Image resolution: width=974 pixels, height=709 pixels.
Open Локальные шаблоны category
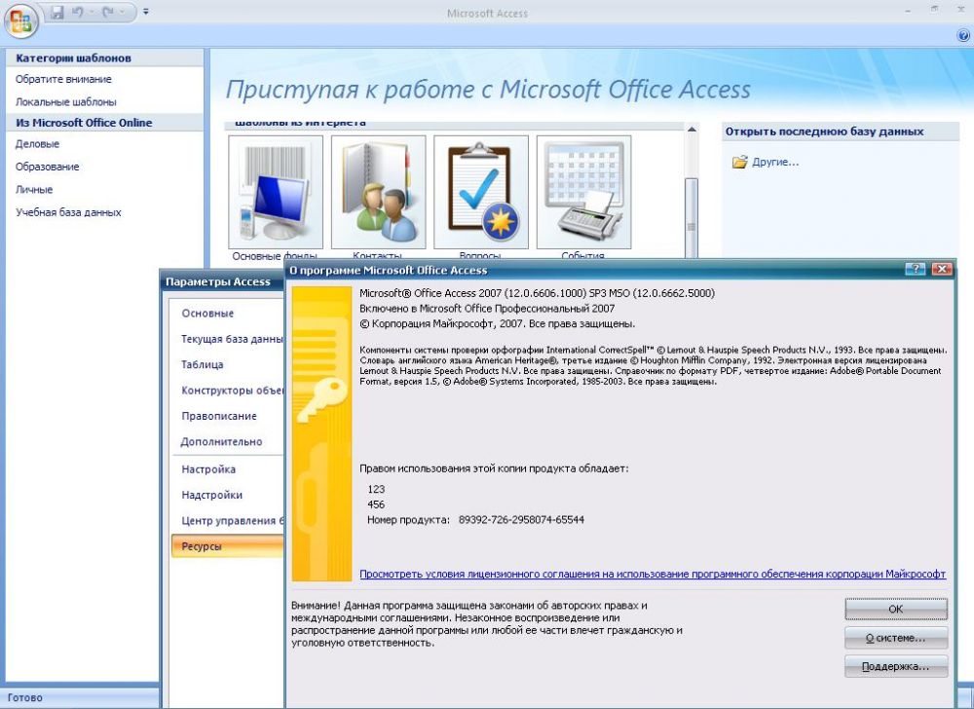[x=66, y=101]
